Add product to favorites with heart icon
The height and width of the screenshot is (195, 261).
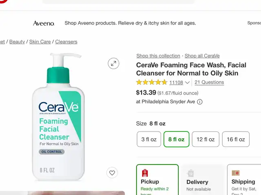coord(112,173)
